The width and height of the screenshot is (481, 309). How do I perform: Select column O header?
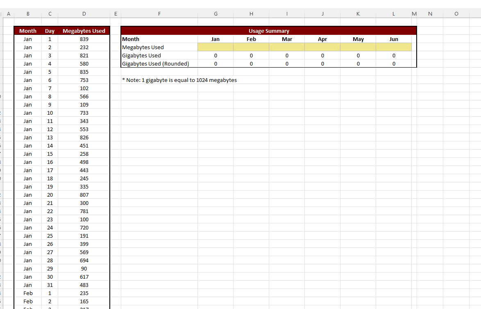pos(456,14)
